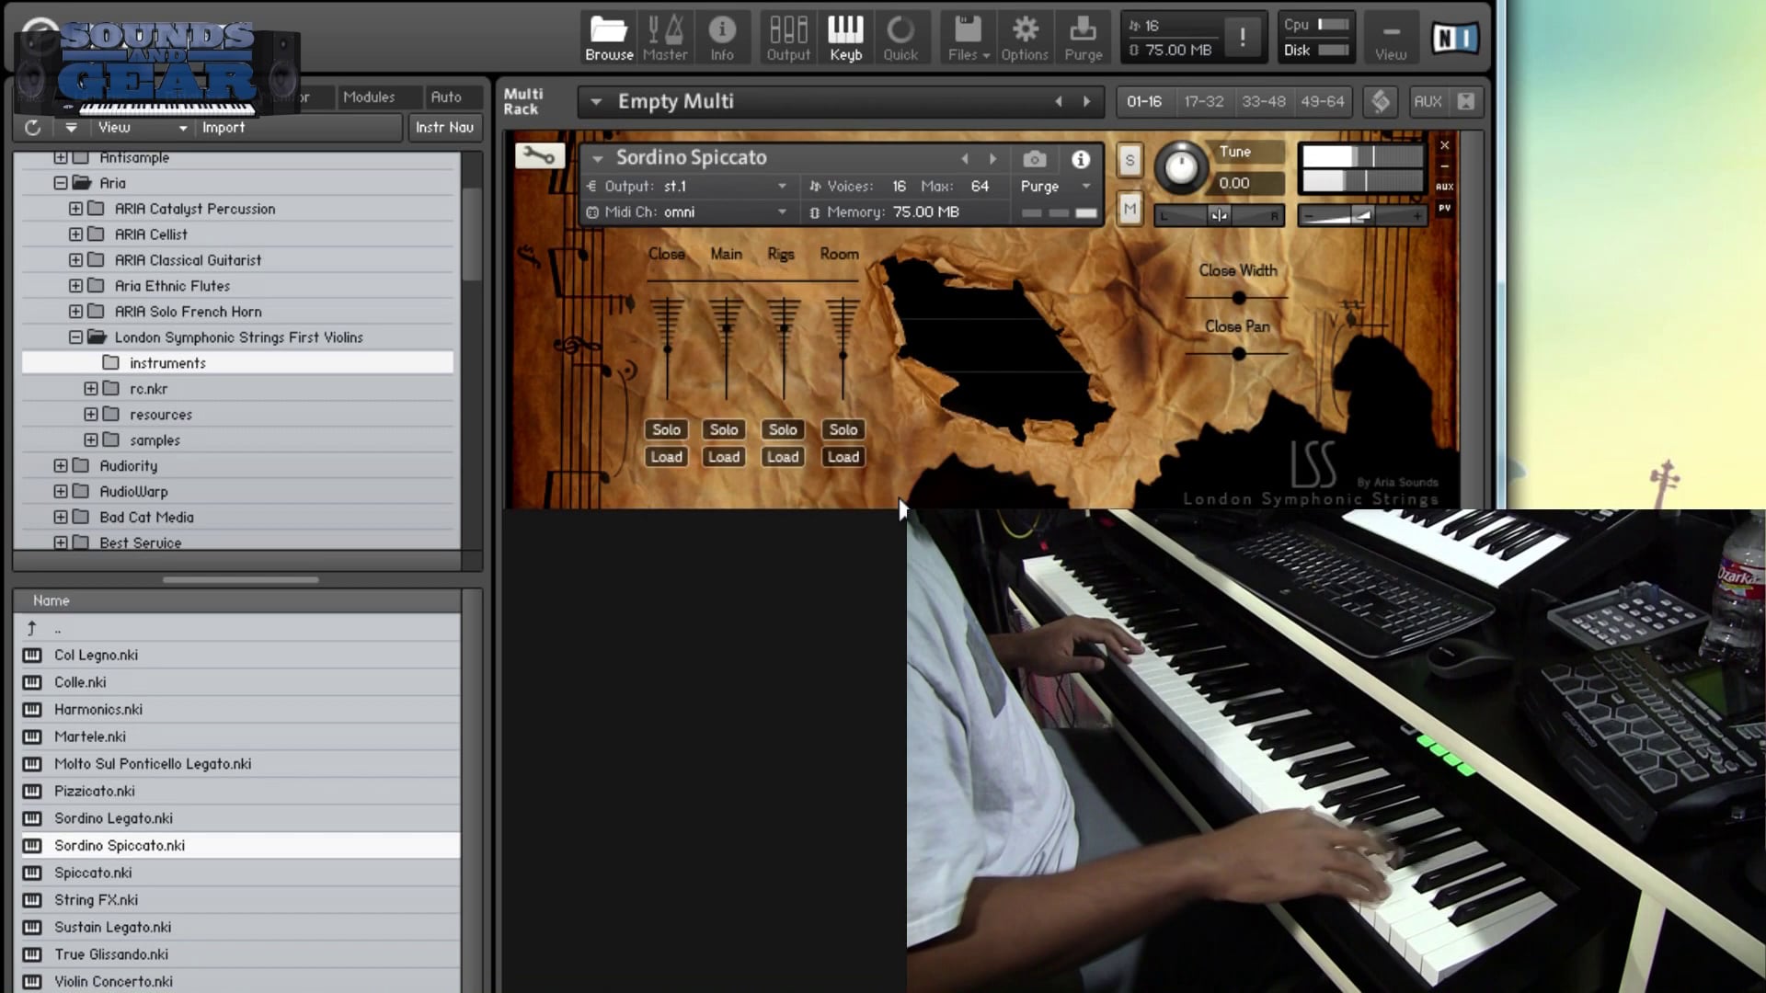
Task: Click the minimize rack icon next to AUX
Action: click(x=1466, y=101)
